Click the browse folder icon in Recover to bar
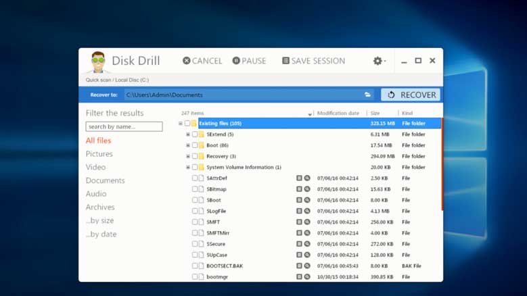The image size is (527, 296). 367,95
